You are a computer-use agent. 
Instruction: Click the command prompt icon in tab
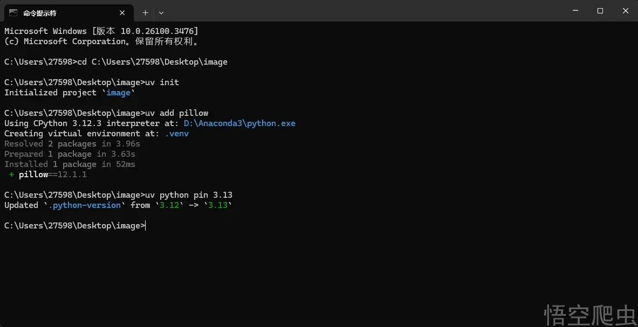pos(13,13)
